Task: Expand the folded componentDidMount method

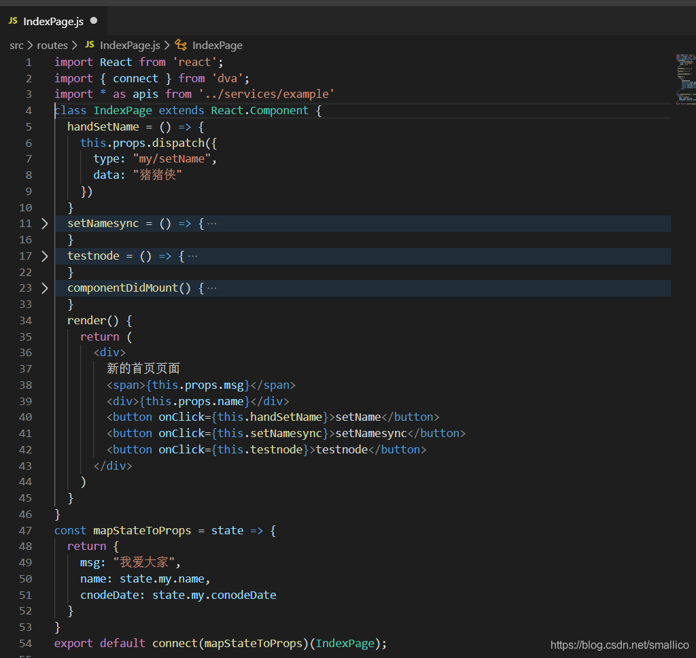Action: click(44, 288)
